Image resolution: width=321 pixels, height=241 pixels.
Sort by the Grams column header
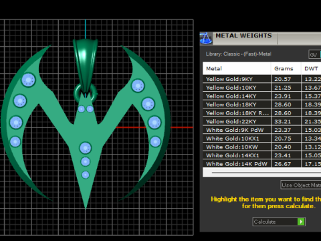[286, 68]
